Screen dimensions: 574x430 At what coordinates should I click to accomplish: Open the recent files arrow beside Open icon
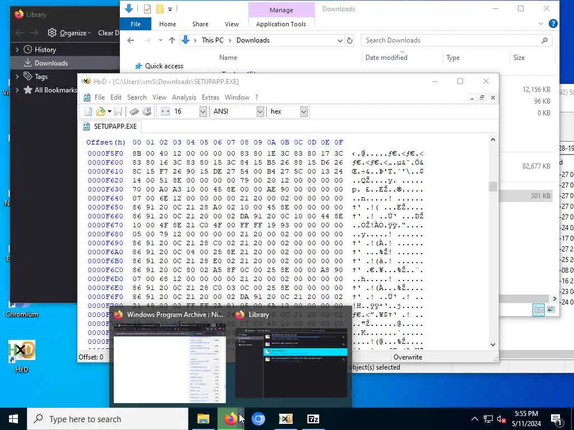109,111
